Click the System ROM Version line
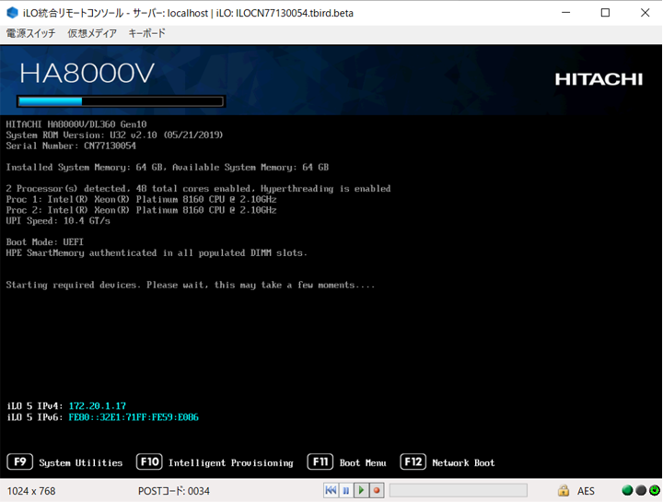663x502 pixels. click(x=114, y=135)
